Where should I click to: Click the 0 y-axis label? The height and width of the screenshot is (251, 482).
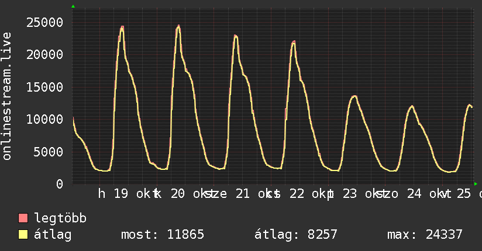[x=60, y=184]
